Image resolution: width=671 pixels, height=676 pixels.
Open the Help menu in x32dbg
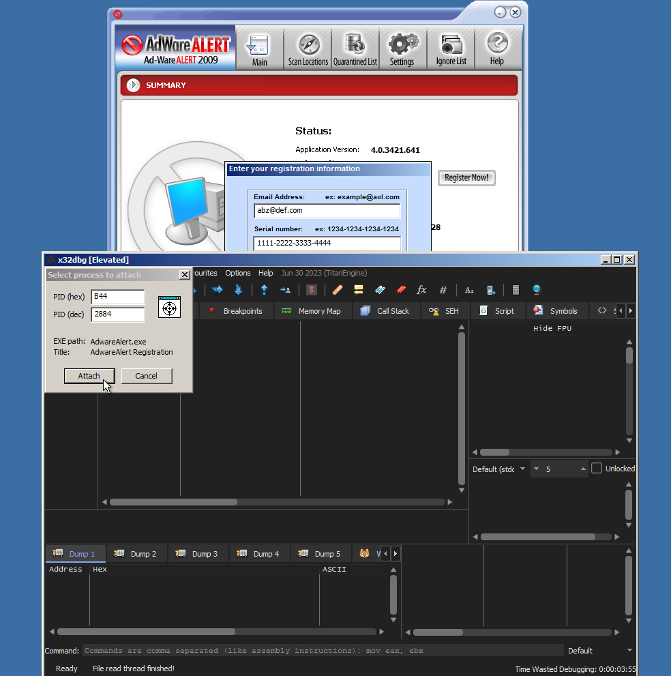point(265,273)
